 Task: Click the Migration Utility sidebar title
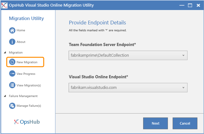(x=26, y=18)
